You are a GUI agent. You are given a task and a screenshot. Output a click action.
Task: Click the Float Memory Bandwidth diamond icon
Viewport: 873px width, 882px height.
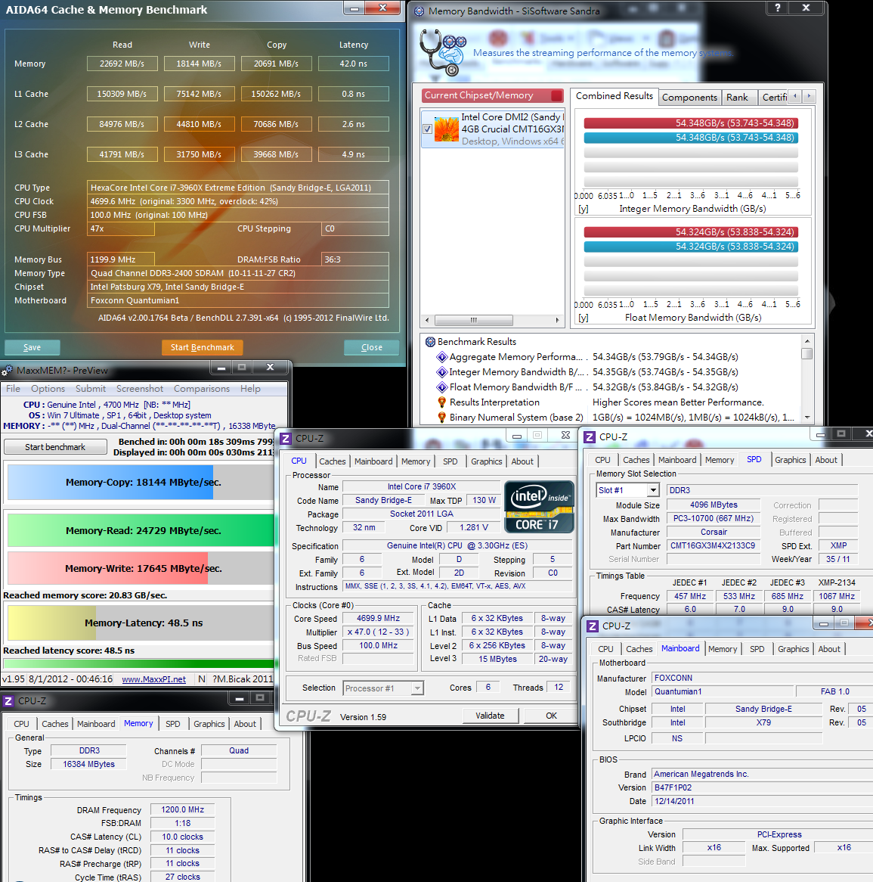coord(442,387)
